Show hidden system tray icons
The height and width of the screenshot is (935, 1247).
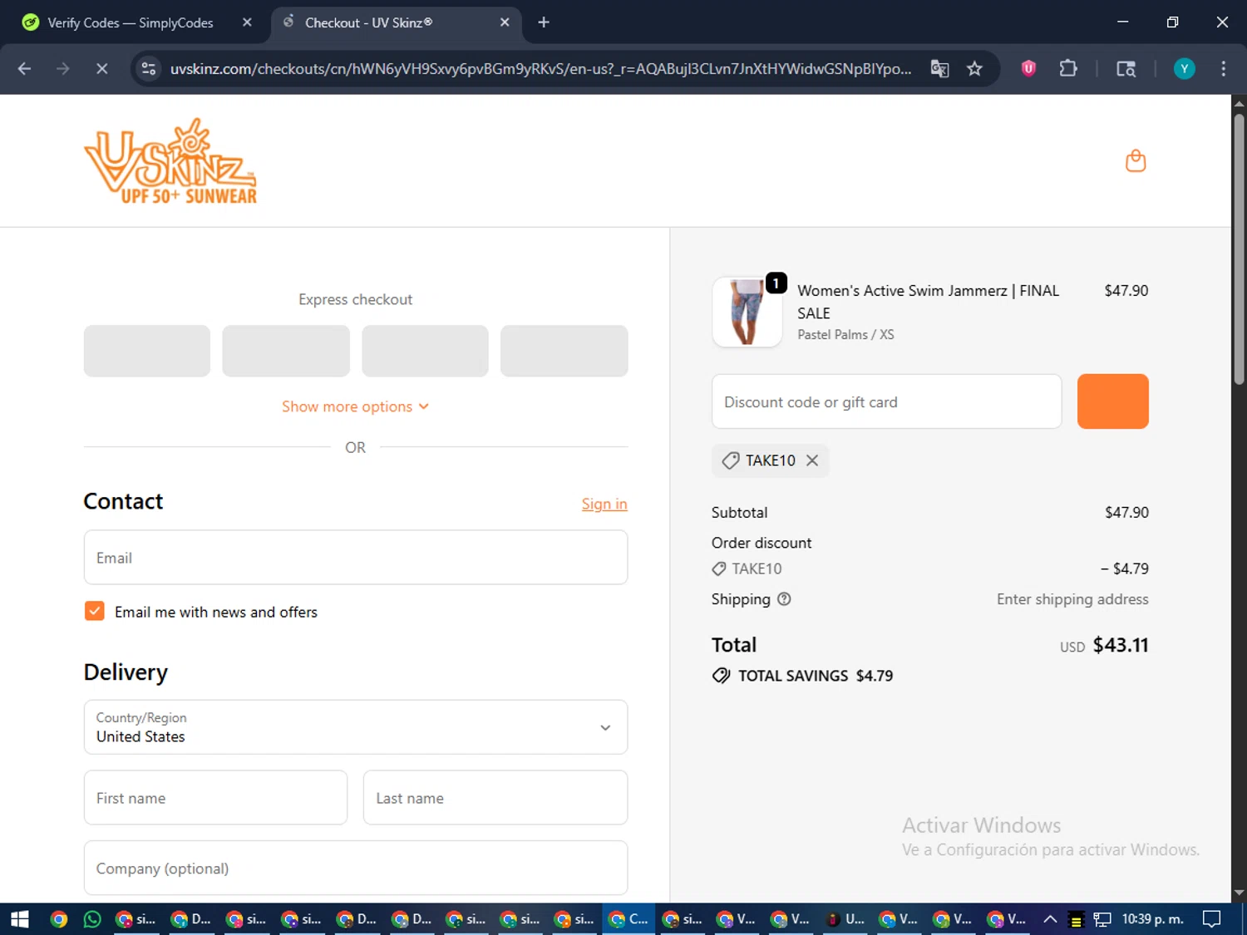coord(1050,919)
